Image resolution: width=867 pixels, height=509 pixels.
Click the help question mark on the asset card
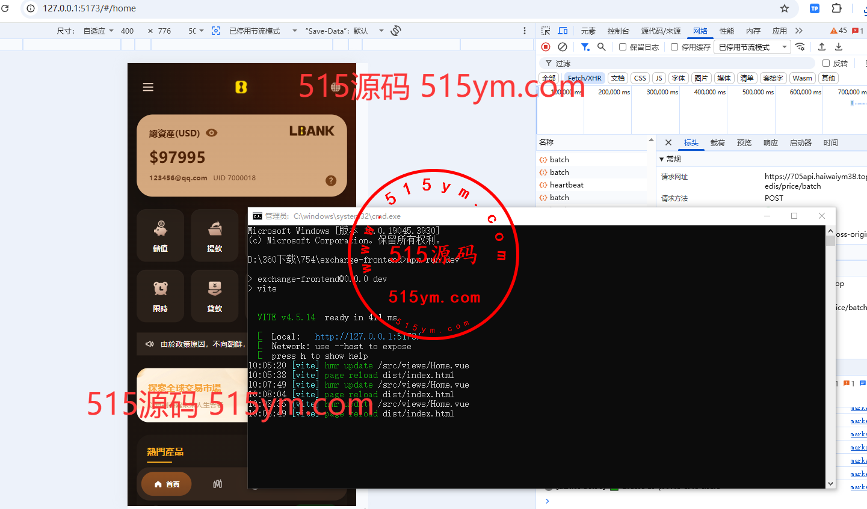point(331,180)
